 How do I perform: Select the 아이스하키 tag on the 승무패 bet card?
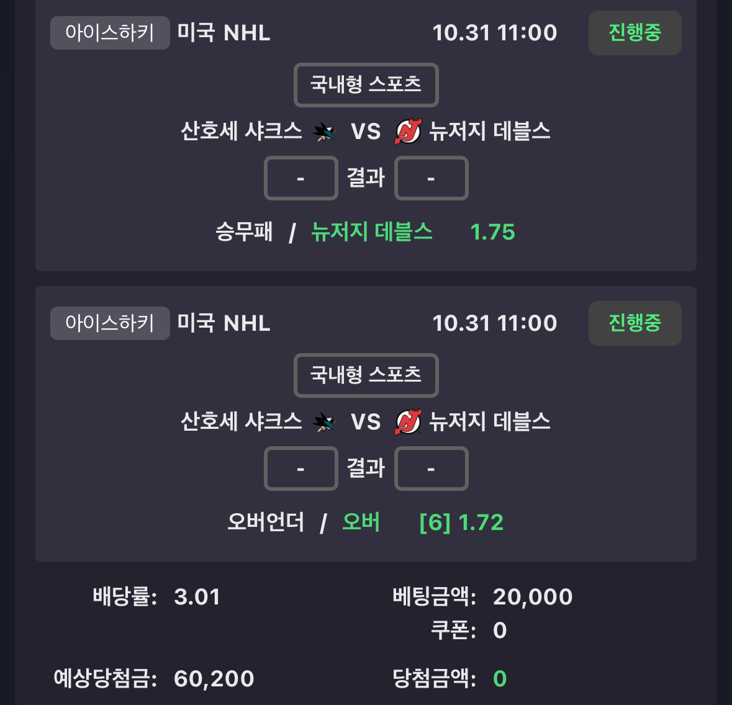click(x=110, y=33)
